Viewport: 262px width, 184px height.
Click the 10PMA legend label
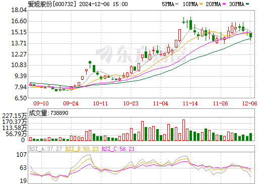coord(190,4)
